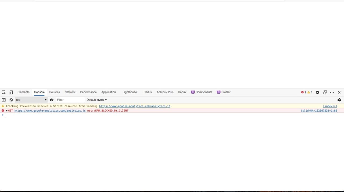Click the warning triangle on Tracking Prevention row
The width and height of the screenshot is (344, 192).
(3, 106)
